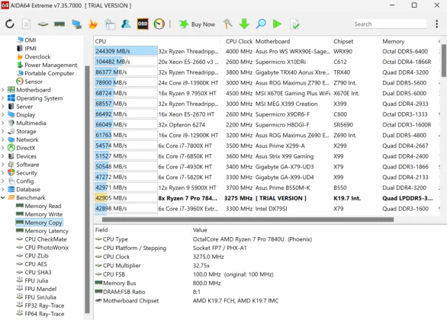Open CPU CheckMate benchmark
Viewport: 447px width, 320px height.
(x=46, y=239)
